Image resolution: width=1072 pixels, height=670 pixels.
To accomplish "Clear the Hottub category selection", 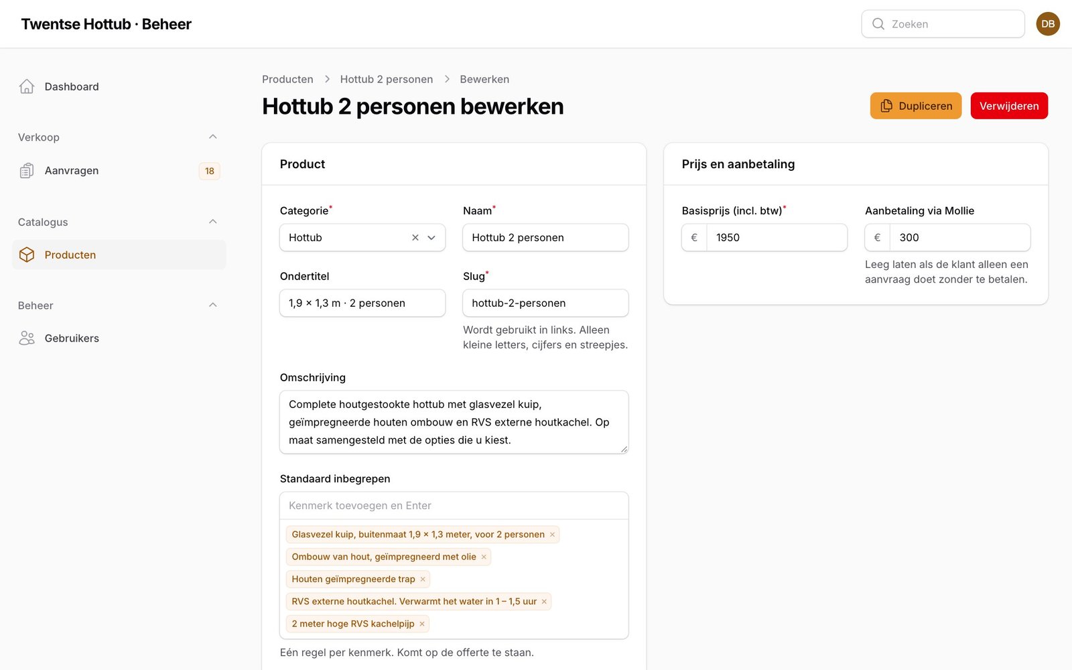I will 415,238.
